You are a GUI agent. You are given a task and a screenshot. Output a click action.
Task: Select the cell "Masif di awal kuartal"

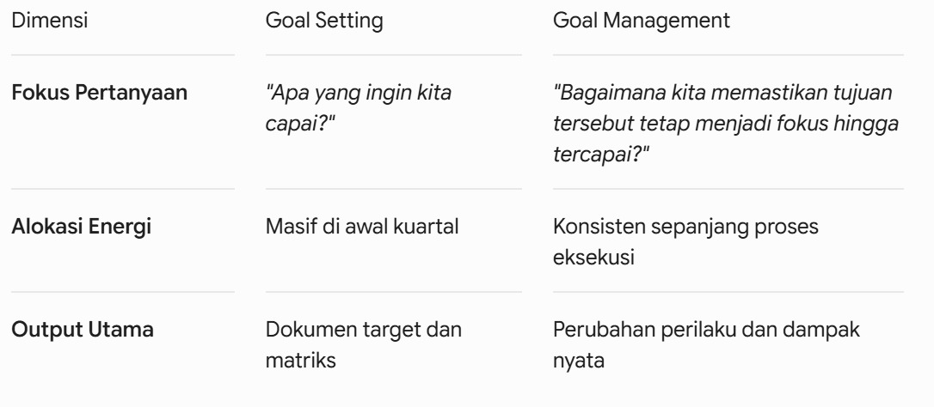click(362, 227)
